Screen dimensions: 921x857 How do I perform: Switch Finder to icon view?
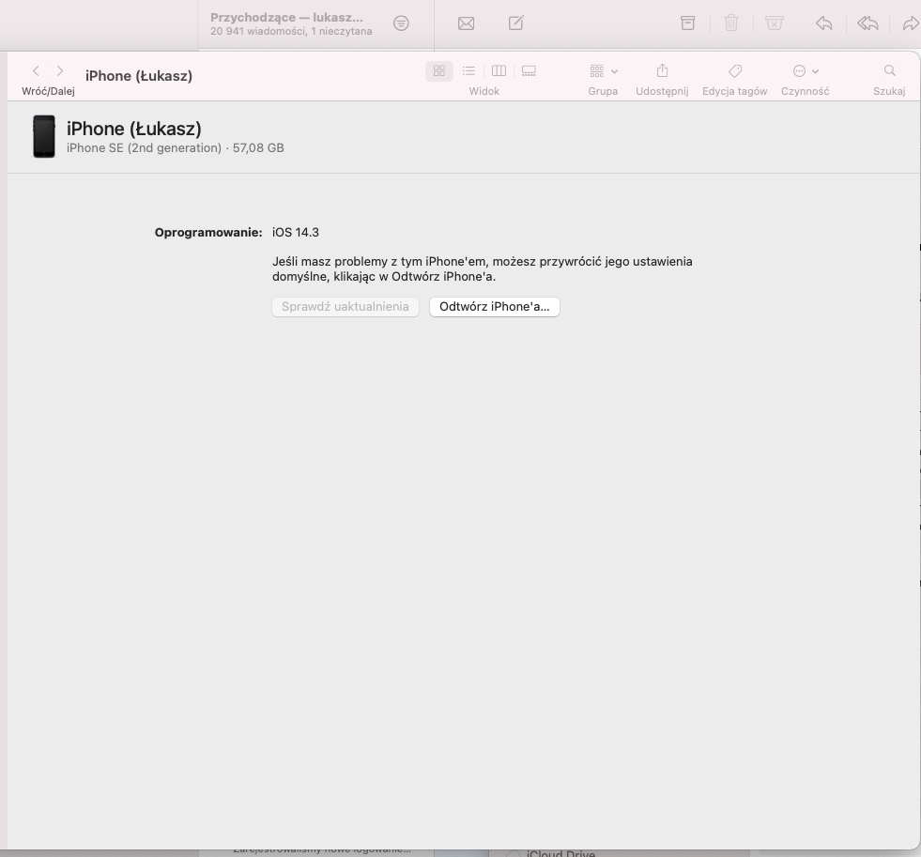tap(438, 71)
